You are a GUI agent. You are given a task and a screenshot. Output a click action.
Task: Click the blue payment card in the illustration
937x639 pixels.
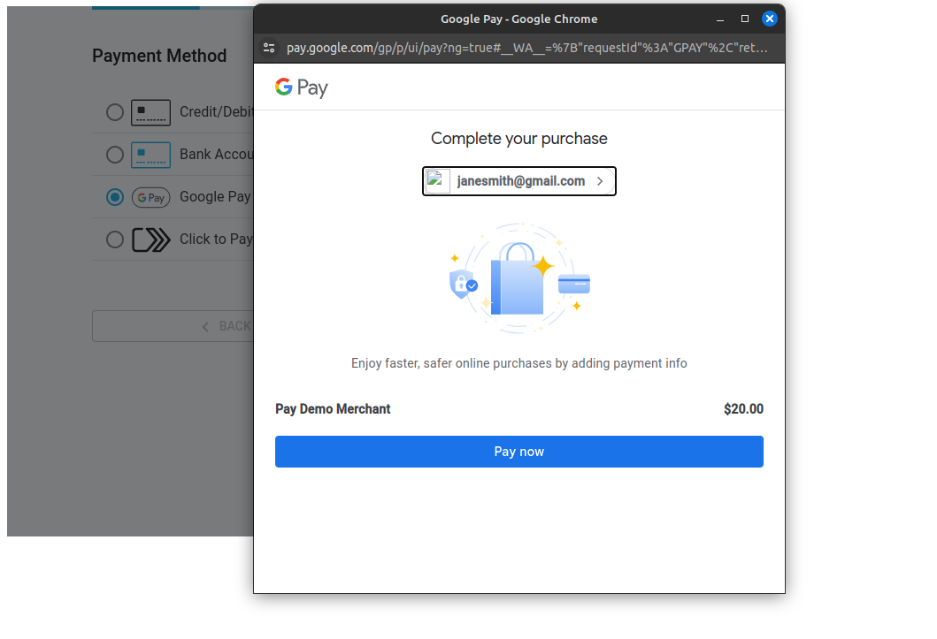pos(573,283)
